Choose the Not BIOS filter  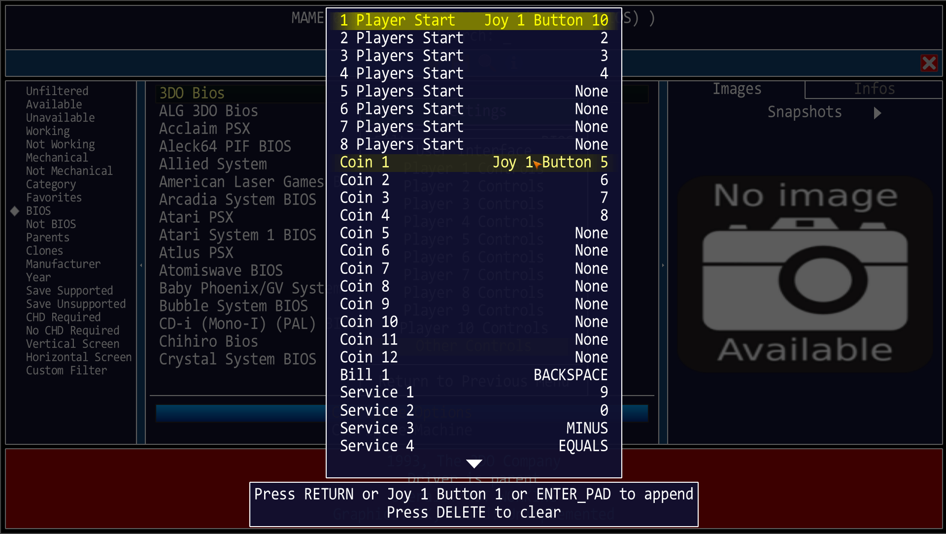point(51,224)
